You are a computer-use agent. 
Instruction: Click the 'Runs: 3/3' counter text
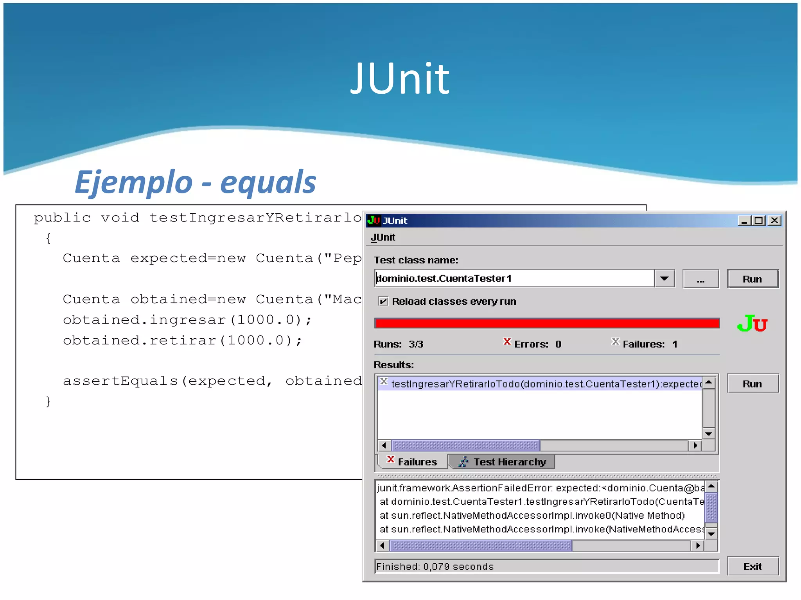[399, 344]
